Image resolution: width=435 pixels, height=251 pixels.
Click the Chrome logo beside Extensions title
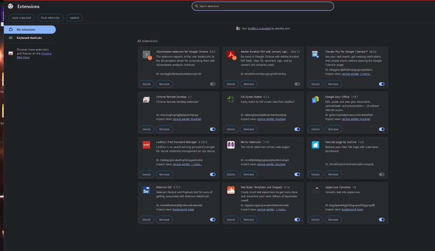(x=11, y=6)
